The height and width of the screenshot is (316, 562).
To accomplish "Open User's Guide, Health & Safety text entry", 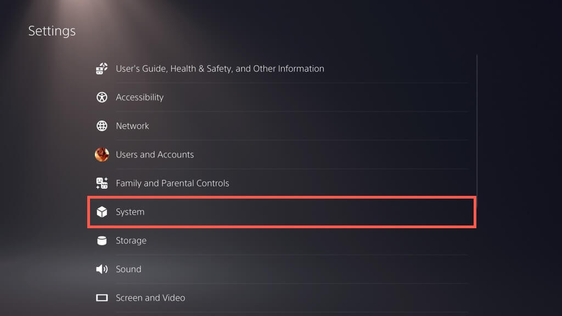I will (220, 69).
